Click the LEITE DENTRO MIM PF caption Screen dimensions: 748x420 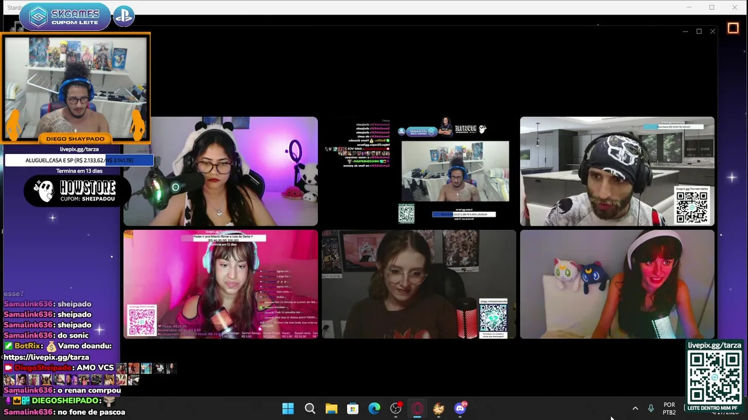pos(713,408)
